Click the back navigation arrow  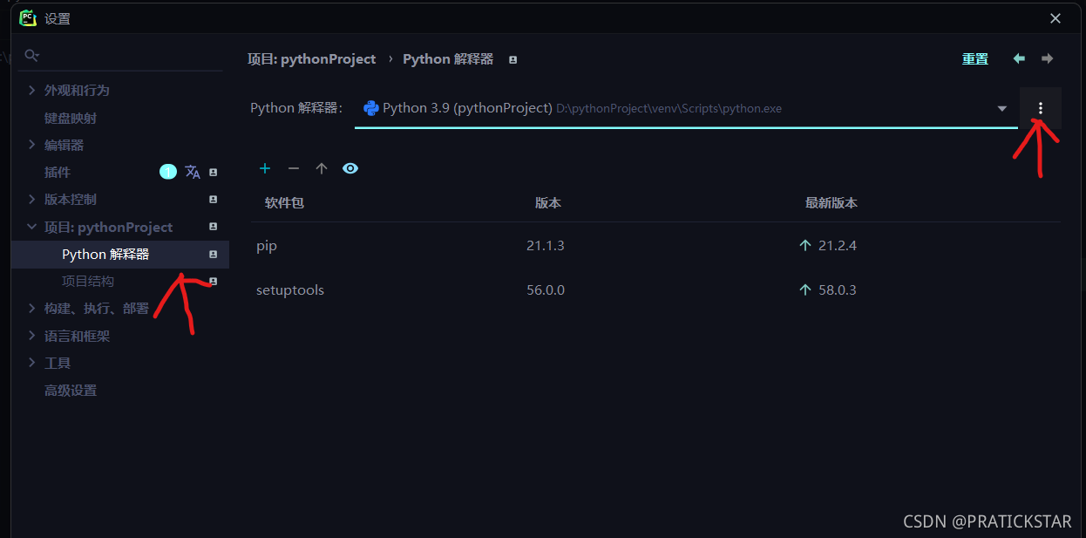[1019, 58]
